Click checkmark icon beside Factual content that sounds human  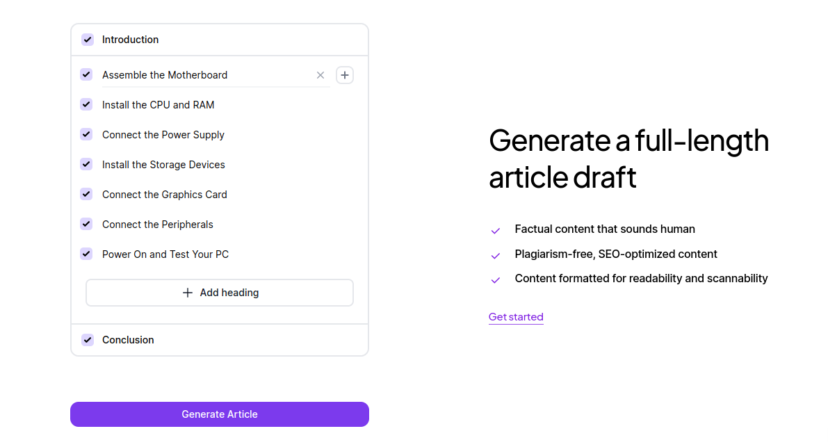click(496, 231)
